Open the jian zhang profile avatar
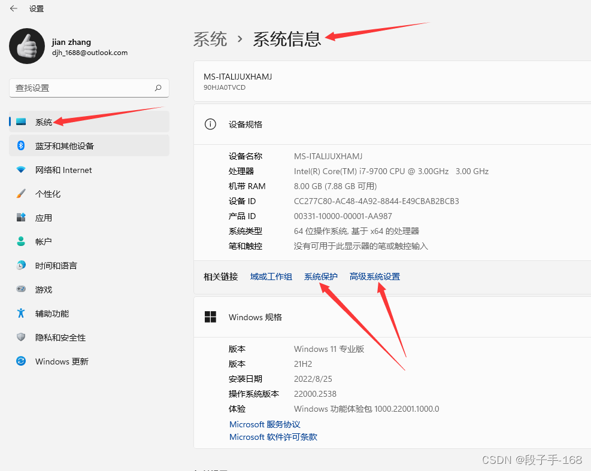 (x=27, y=46)
